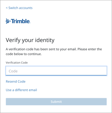Go back via Switch accounts link
The image size is (112, 113).
point(19,8)
